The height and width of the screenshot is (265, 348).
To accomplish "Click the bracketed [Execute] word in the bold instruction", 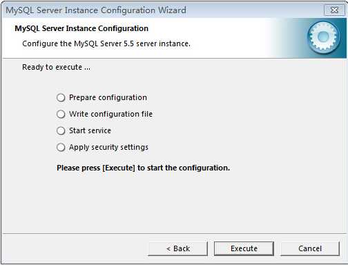I will [119, 168].
